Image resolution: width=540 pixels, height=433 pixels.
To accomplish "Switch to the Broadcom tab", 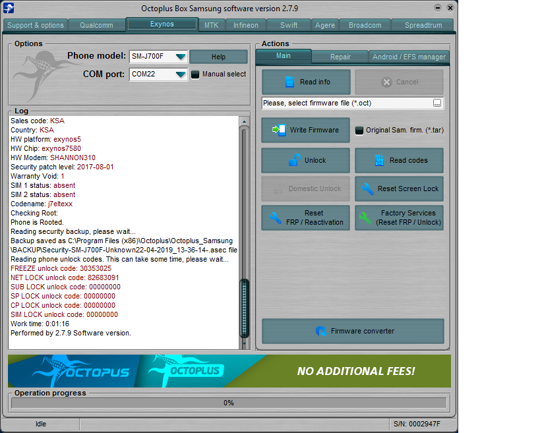I will point(365,25).
